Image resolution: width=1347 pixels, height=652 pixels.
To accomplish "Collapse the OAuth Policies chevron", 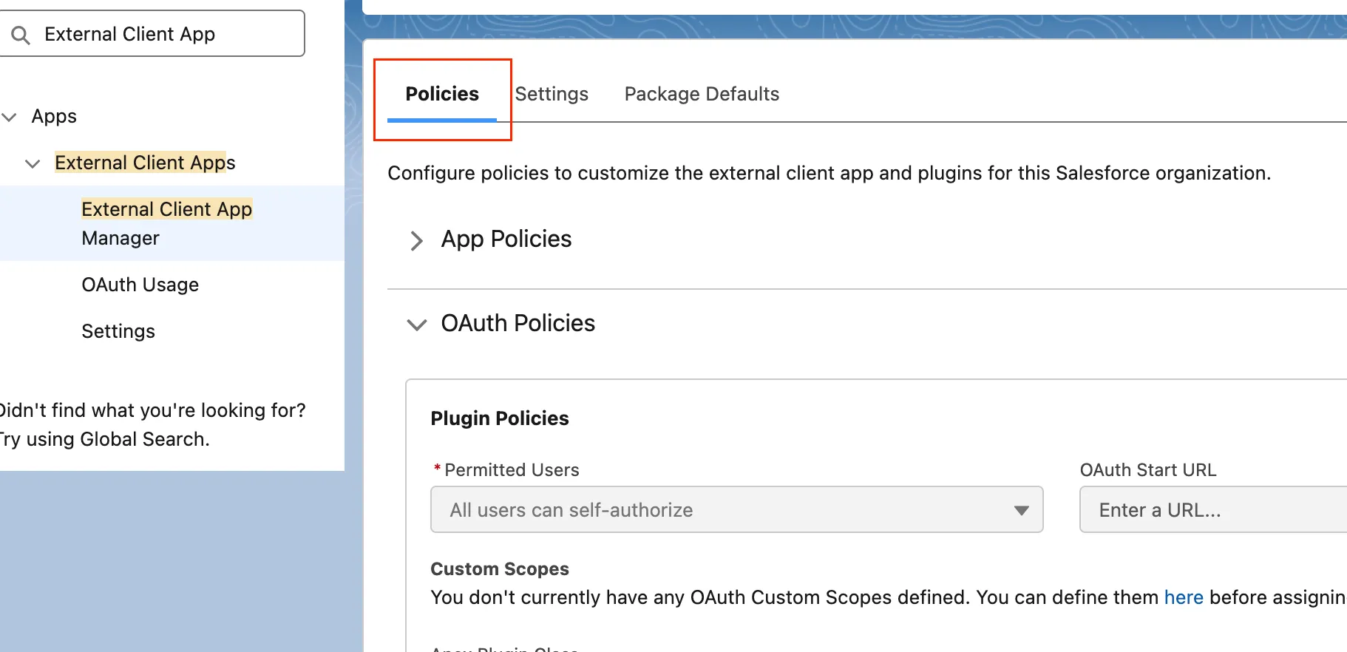I will click(x=417, y=325).
